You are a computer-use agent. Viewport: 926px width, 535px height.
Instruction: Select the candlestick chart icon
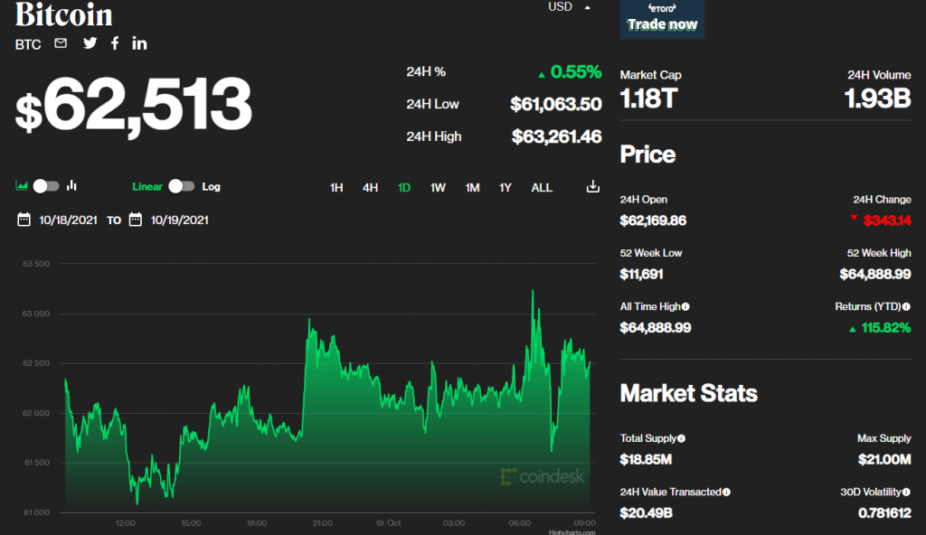[x=71, y=186]
